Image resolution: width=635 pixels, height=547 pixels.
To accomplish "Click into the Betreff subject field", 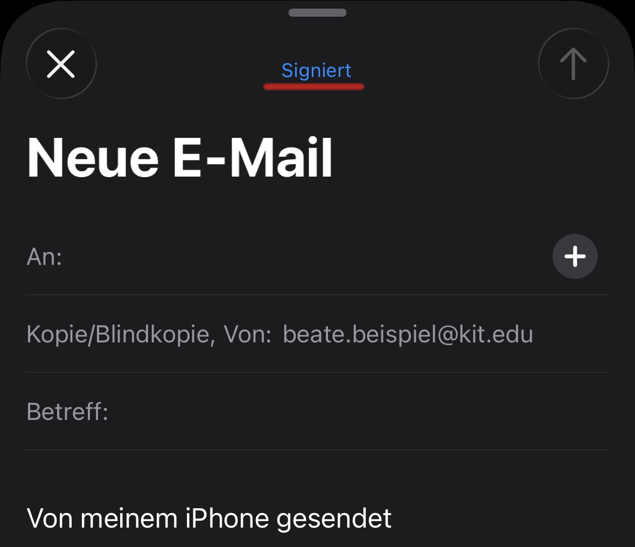I will point(355,412).
